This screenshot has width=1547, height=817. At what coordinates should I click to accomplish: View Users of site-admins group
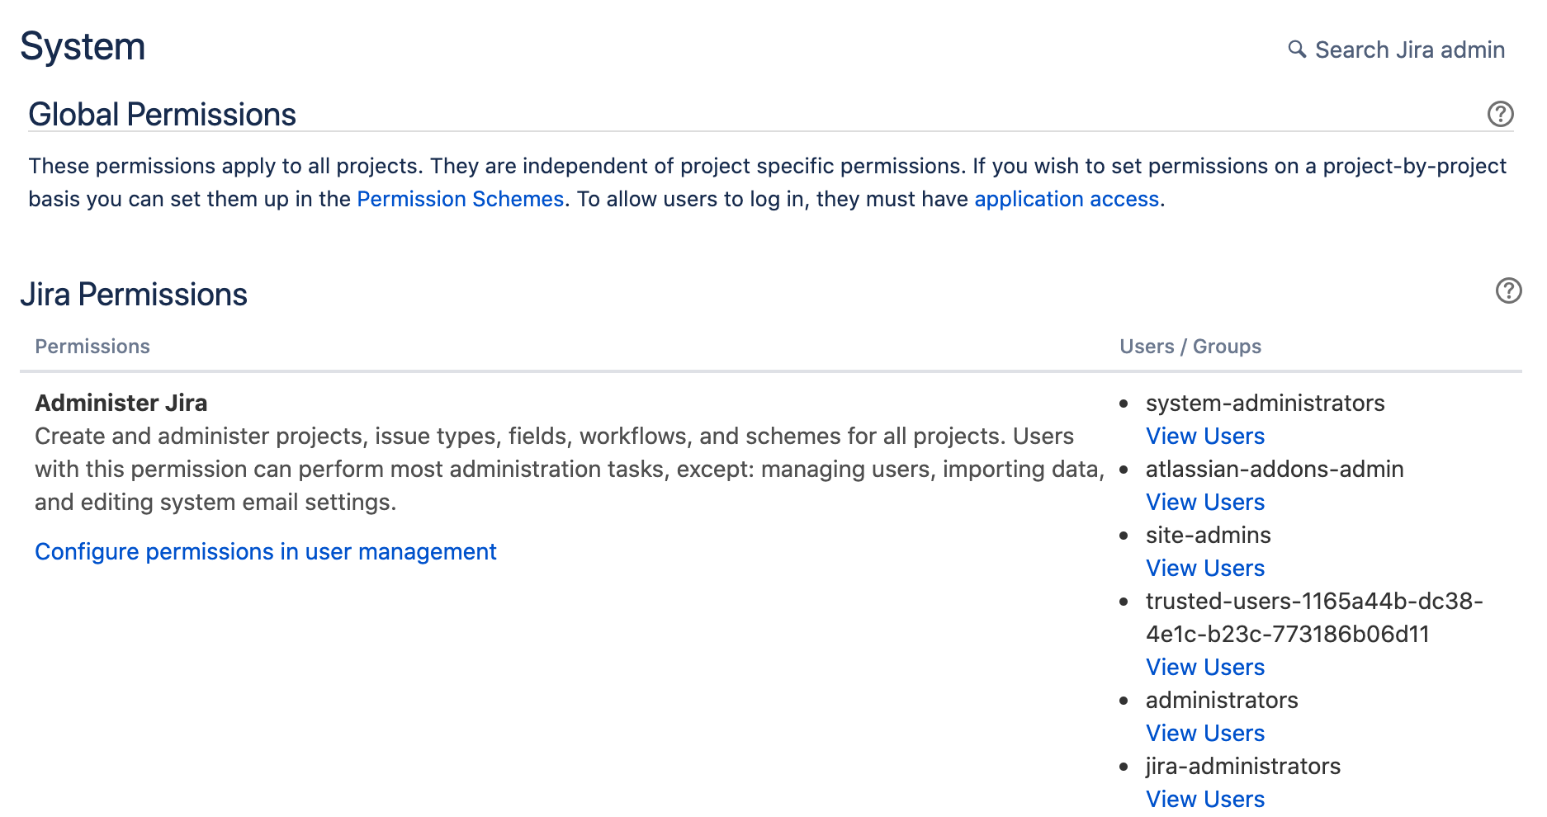1204,568
